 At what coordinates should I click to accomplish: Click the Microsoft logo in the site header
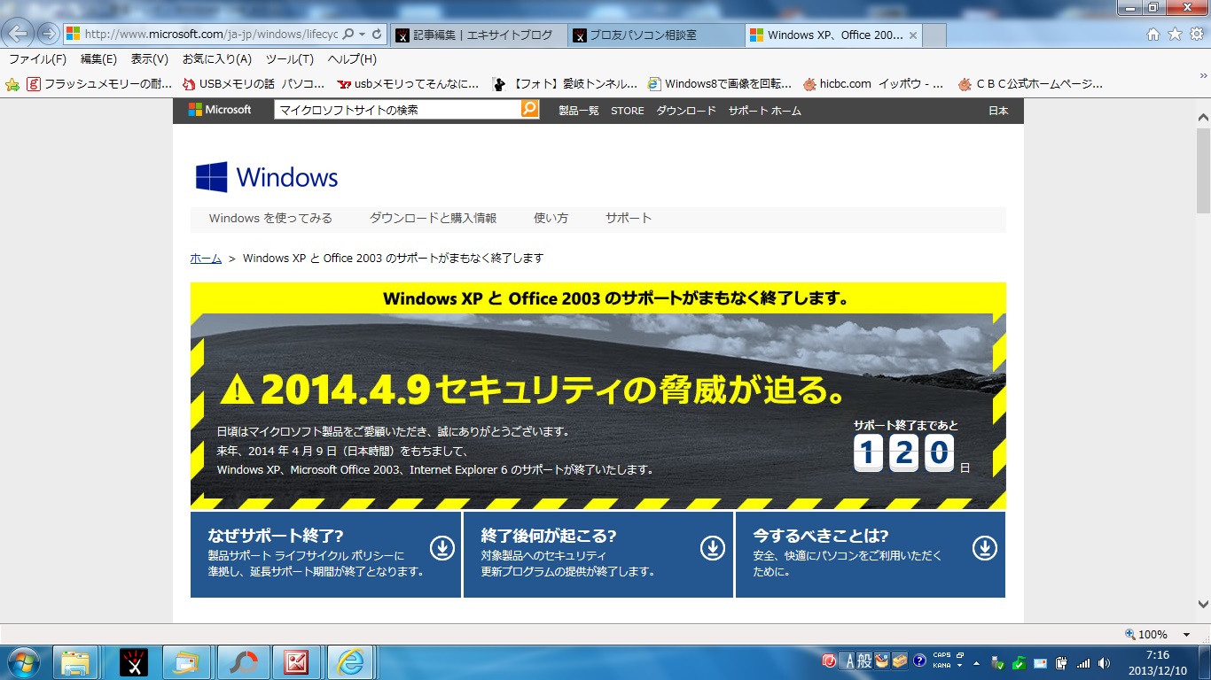pos(219,110)
